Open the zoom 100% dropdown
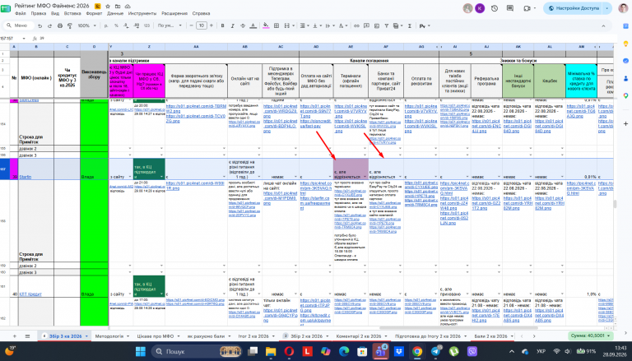This screenshot has width=632, height=361. pos(87,25)
